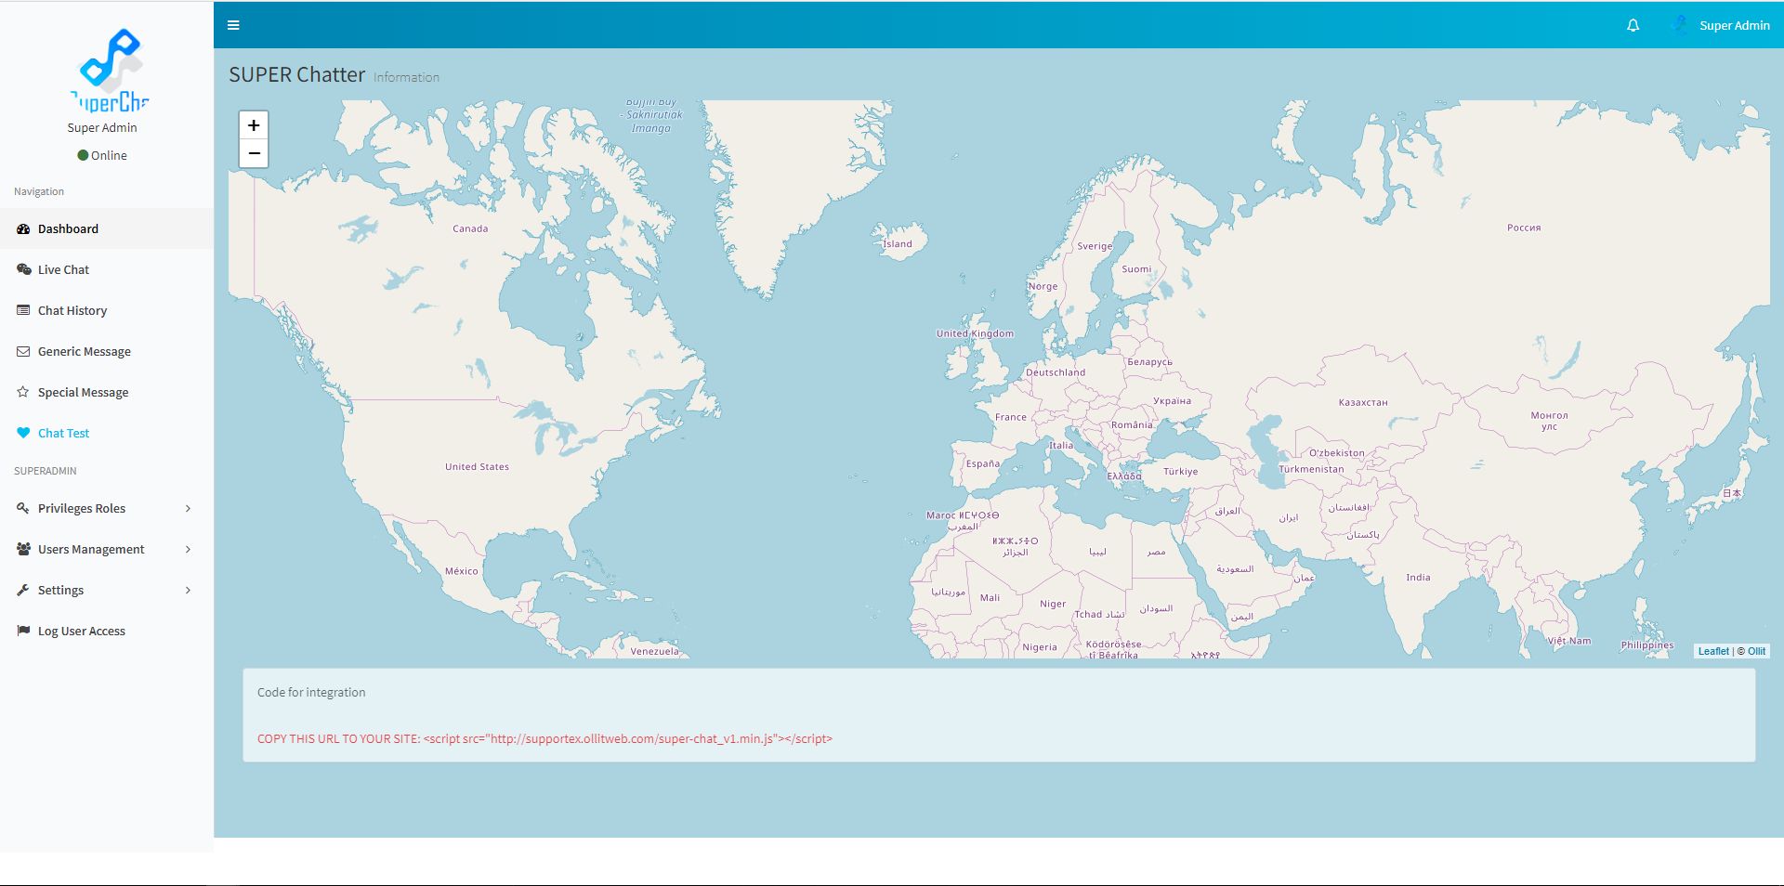Click the Log User Access flag icon

pos(23,631)
